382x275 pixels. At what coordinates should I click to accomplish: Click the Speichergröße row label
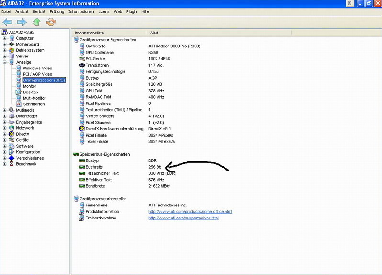(99, 84)
